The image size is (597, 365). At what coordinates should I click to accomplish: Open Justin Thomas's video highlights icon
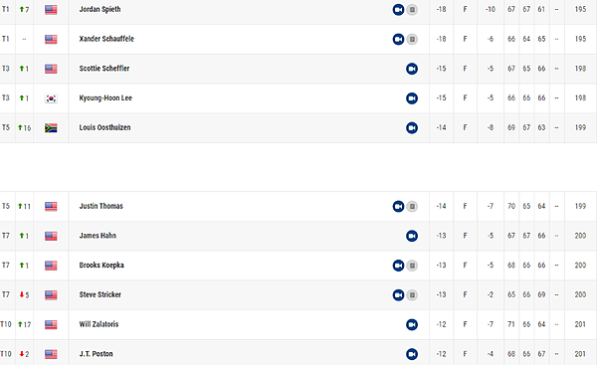(398, 206)
